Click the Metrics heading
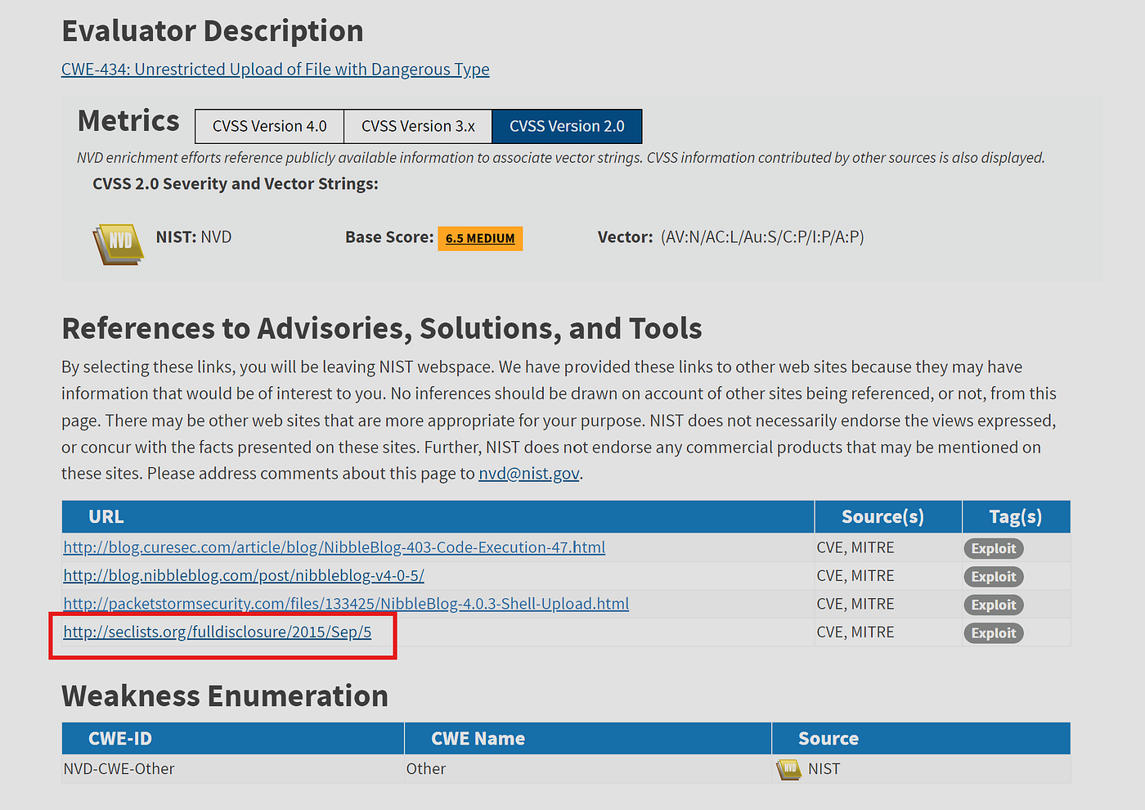The image size is (1145, 810). coord(128,121)
